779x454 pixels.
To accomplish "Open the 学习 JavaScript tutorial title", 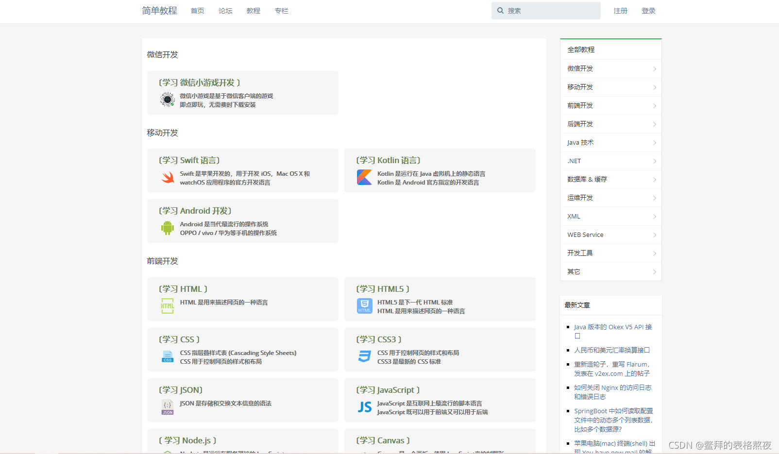I will 388,390.
